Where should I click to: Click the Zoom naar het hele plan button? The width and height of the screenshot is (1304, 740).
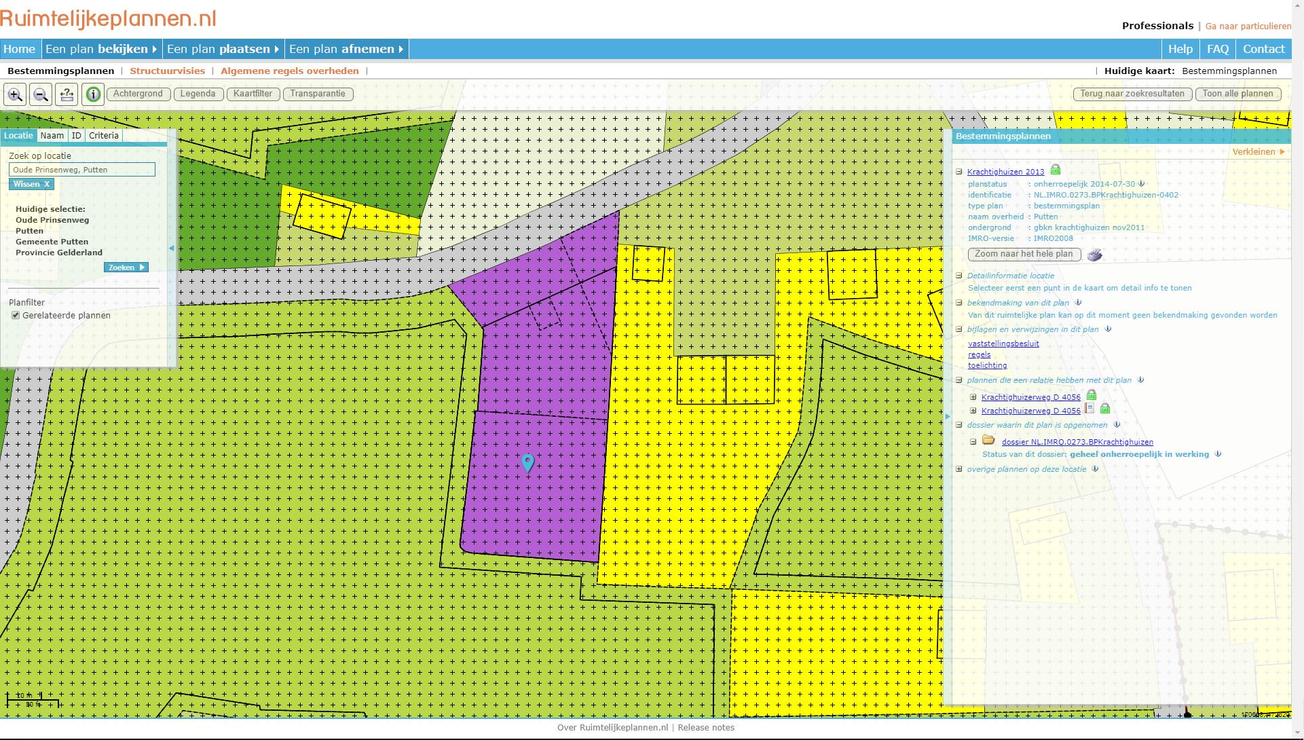tap(1024, 254)
